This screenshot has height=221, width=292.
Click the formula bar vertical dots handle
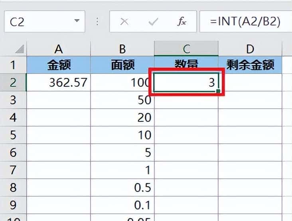click(97, 22)
